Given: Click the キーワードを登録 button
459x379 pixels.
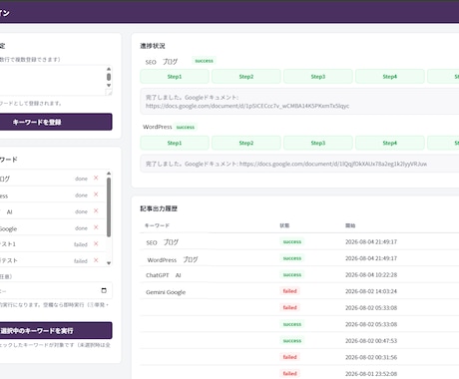Looking at the screenshot, I should [x=55, y=122].
